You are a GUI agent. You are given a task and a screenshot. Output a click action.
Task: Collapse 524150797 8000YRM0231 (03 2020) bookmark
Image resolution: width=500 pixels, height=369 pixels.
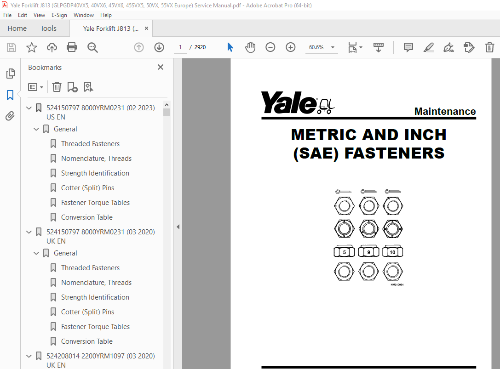click(29, 232)
